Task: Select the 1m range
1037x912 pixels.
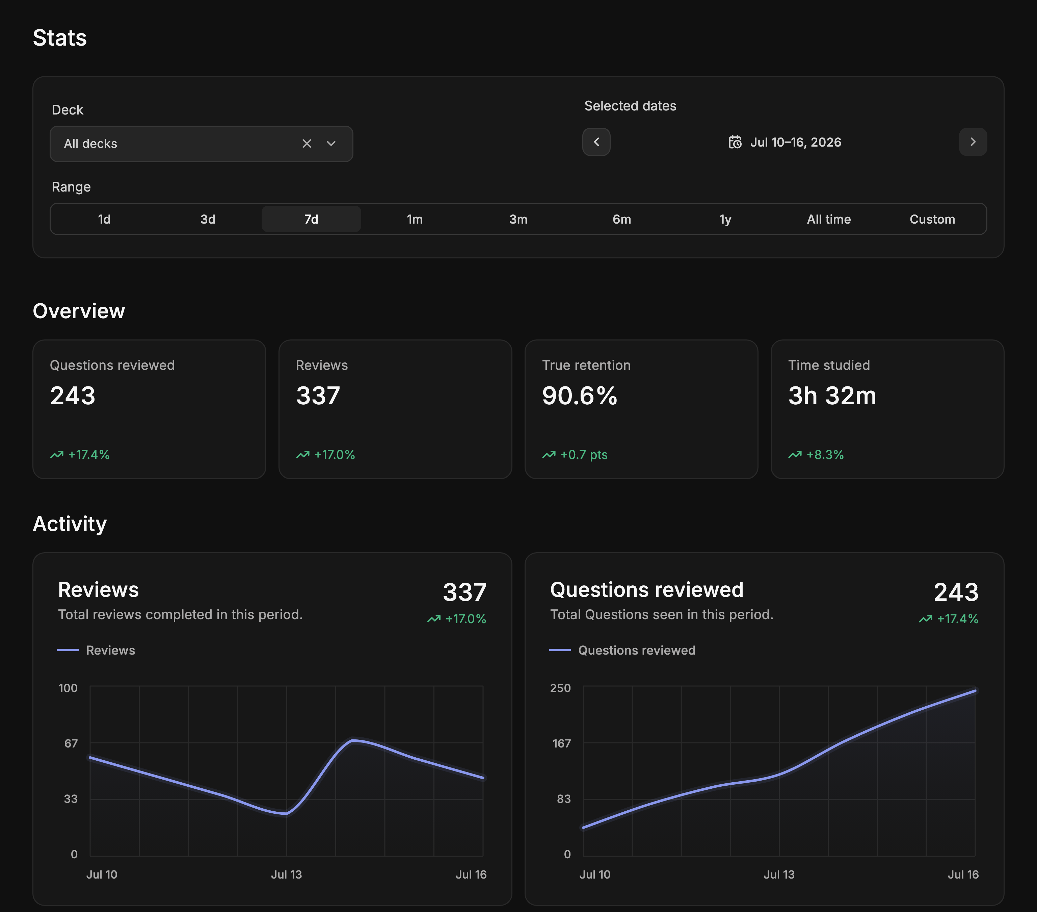Action: 415,219
